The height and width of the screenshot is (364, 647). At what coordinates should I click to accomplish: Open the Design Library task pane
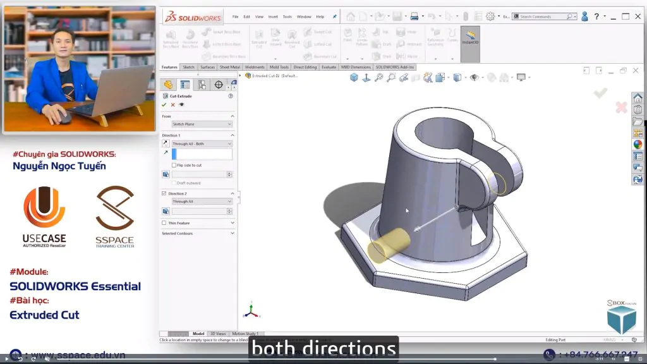pyautogui.click(x=638, y=110)
